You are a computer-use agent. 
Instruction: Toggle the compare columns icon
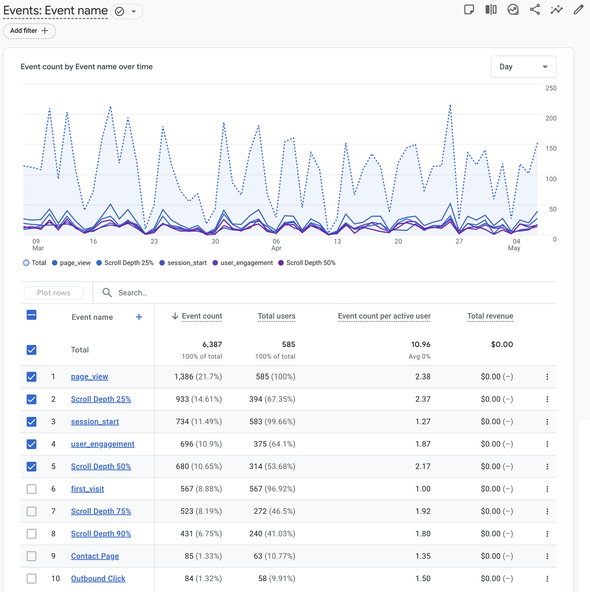pyautogui.click(x=491, y=10)
